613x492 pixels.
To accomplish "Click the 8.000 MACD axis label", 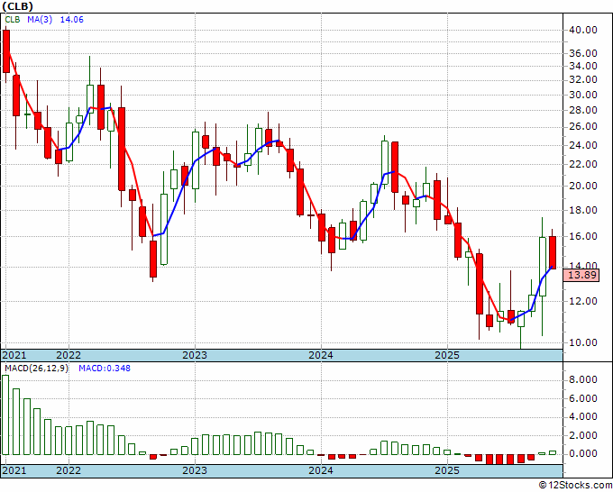I will [582, 380].
